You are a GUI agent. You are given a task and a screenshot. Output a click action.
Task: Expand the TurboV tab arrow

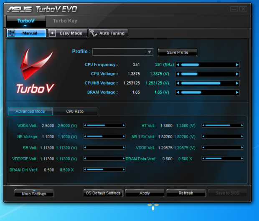tap(25, 26)
